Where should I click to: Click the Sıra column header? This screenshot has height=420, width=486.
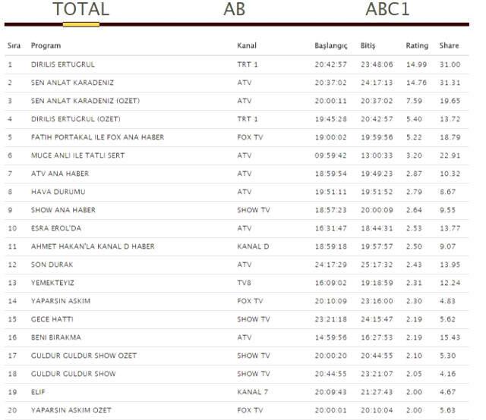(x=14, y=45)
